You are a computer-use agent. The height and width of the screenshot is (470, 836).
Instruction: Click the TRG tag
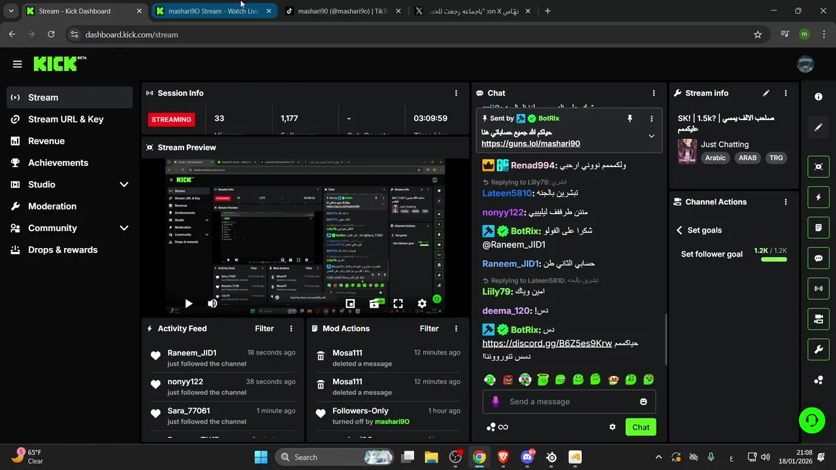[776, 158]
